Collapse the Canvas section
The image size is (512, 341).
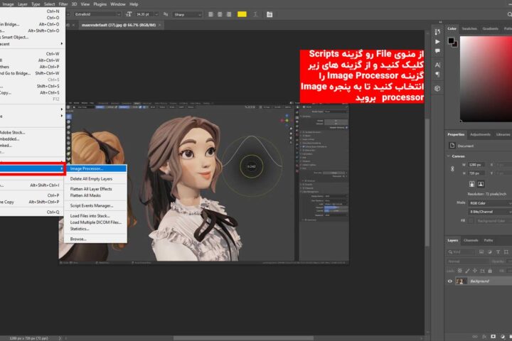click(449, 156)
